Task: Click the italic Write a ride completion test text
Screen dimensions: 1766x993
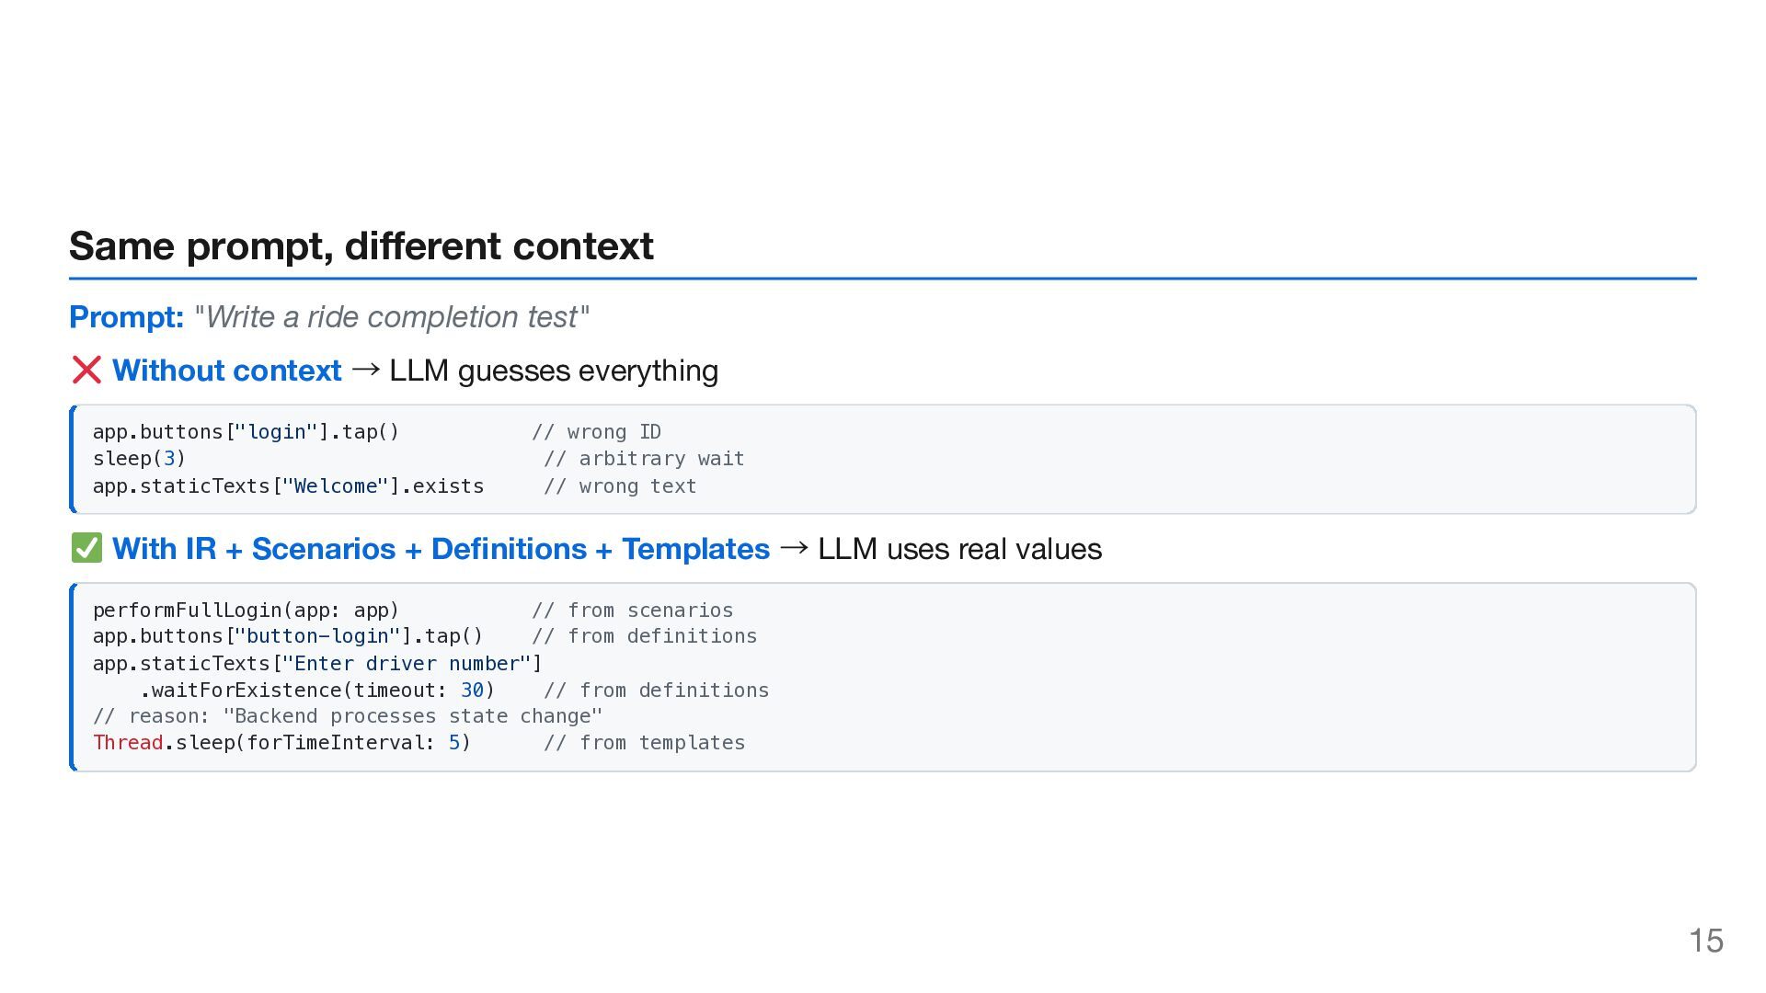Action: pos(392,317)
